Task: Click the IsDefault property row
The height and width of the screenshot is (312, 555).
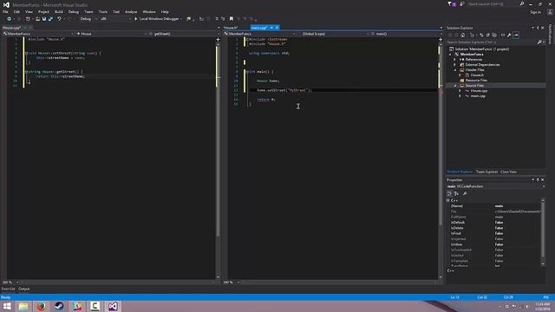Action: pyautogui.click(x=495, y=223)
